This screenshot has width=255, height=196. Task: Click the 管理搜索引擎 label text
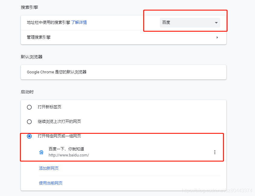[x=39, y=37]
